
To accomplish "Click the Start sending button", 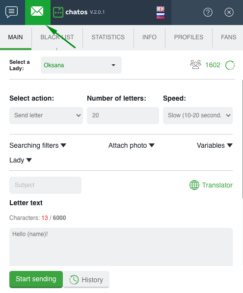I will (36, 279).
